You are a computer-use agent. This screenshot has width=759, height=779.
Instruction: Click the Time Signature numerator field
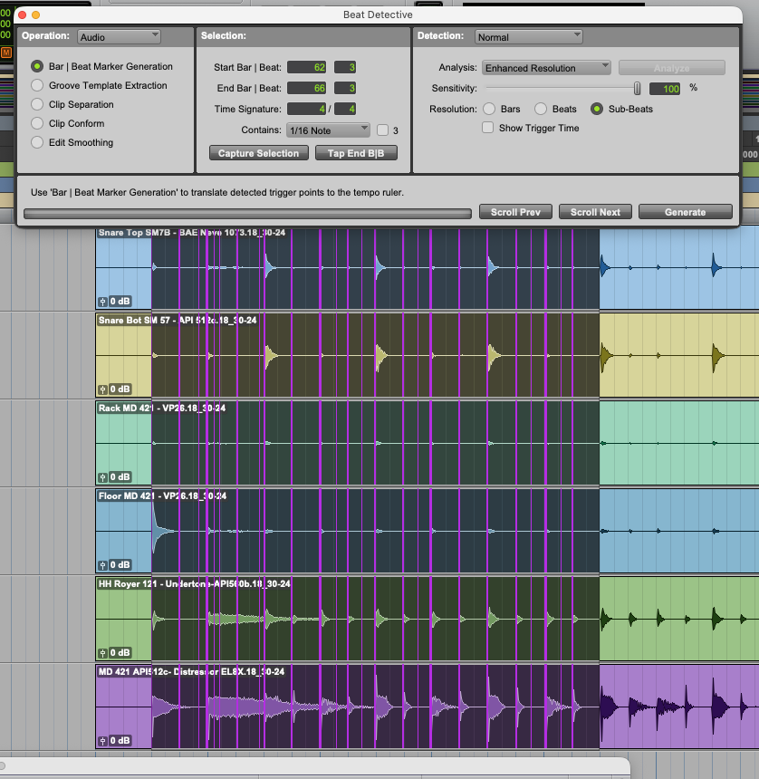click(306, 109)
